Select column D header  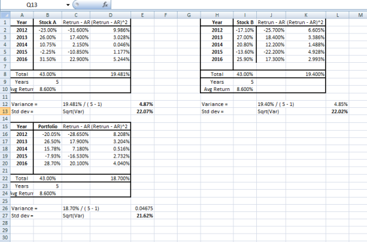[111, 15]
